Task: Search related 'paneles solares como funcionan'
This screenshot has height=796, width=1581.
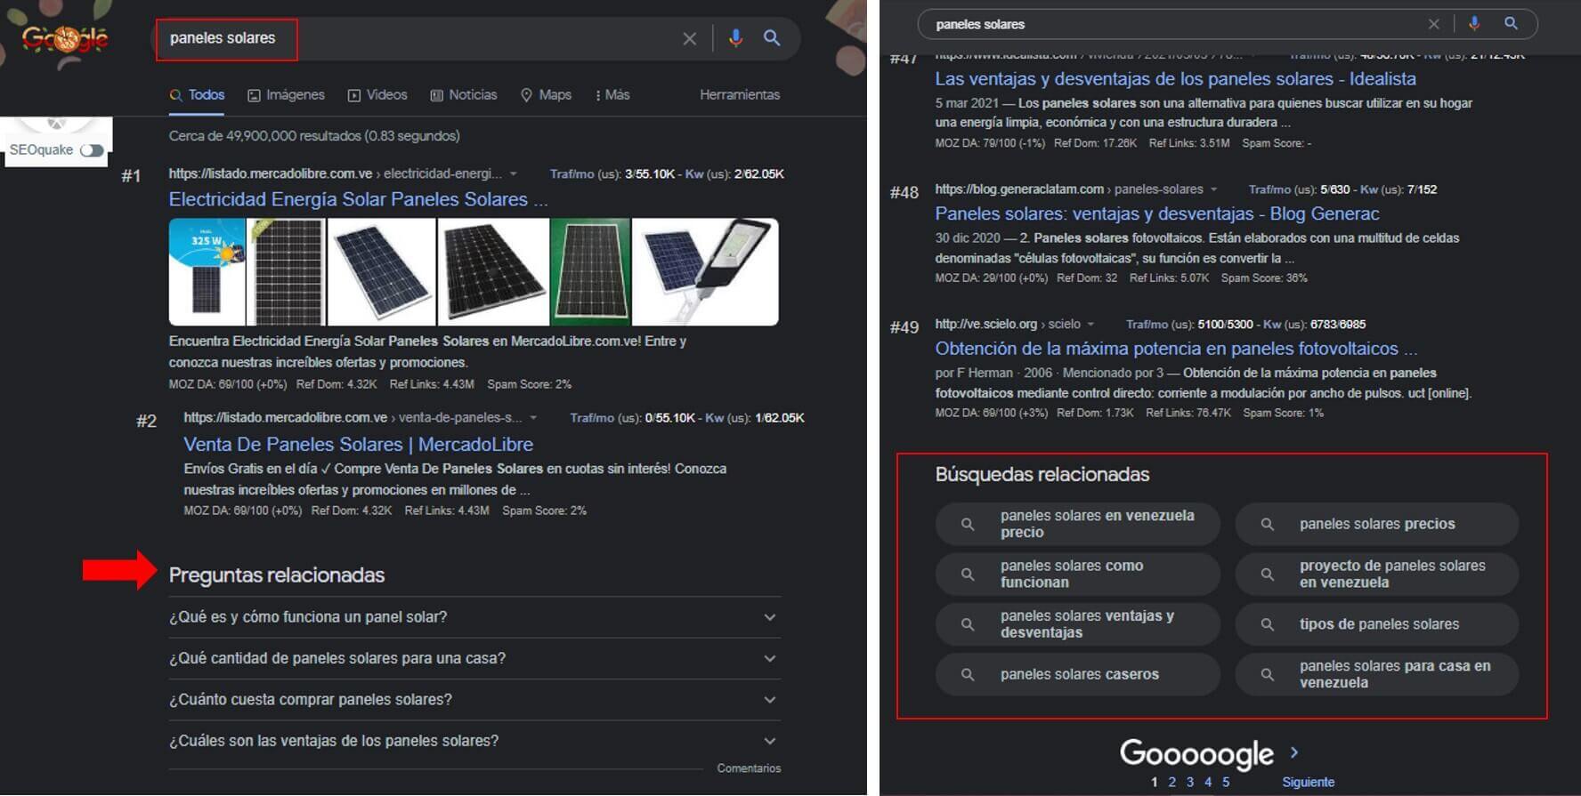Action: (1077, 574)
